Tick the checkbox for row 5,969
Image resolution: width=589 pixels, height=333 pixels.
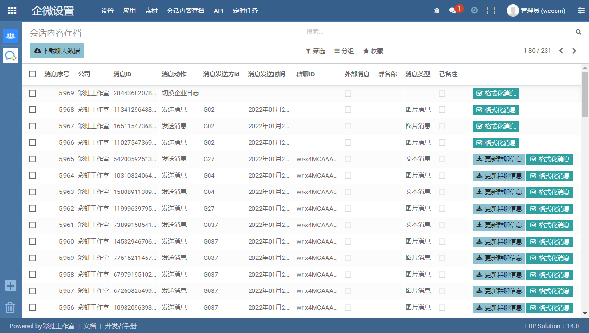click(32, 93)
